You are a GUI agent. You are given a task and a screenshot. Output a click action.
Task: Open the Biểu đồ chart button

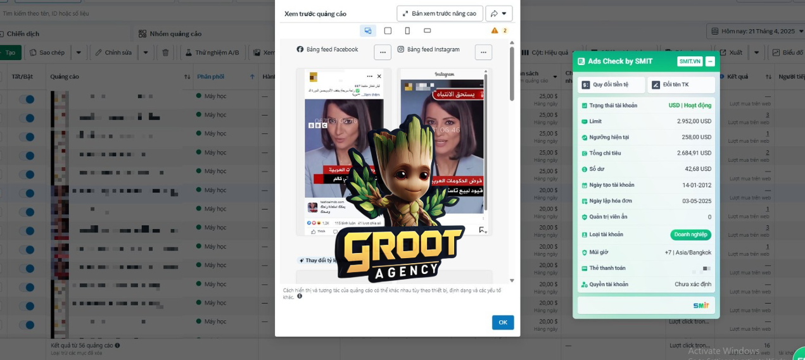[x=787, y=53]
